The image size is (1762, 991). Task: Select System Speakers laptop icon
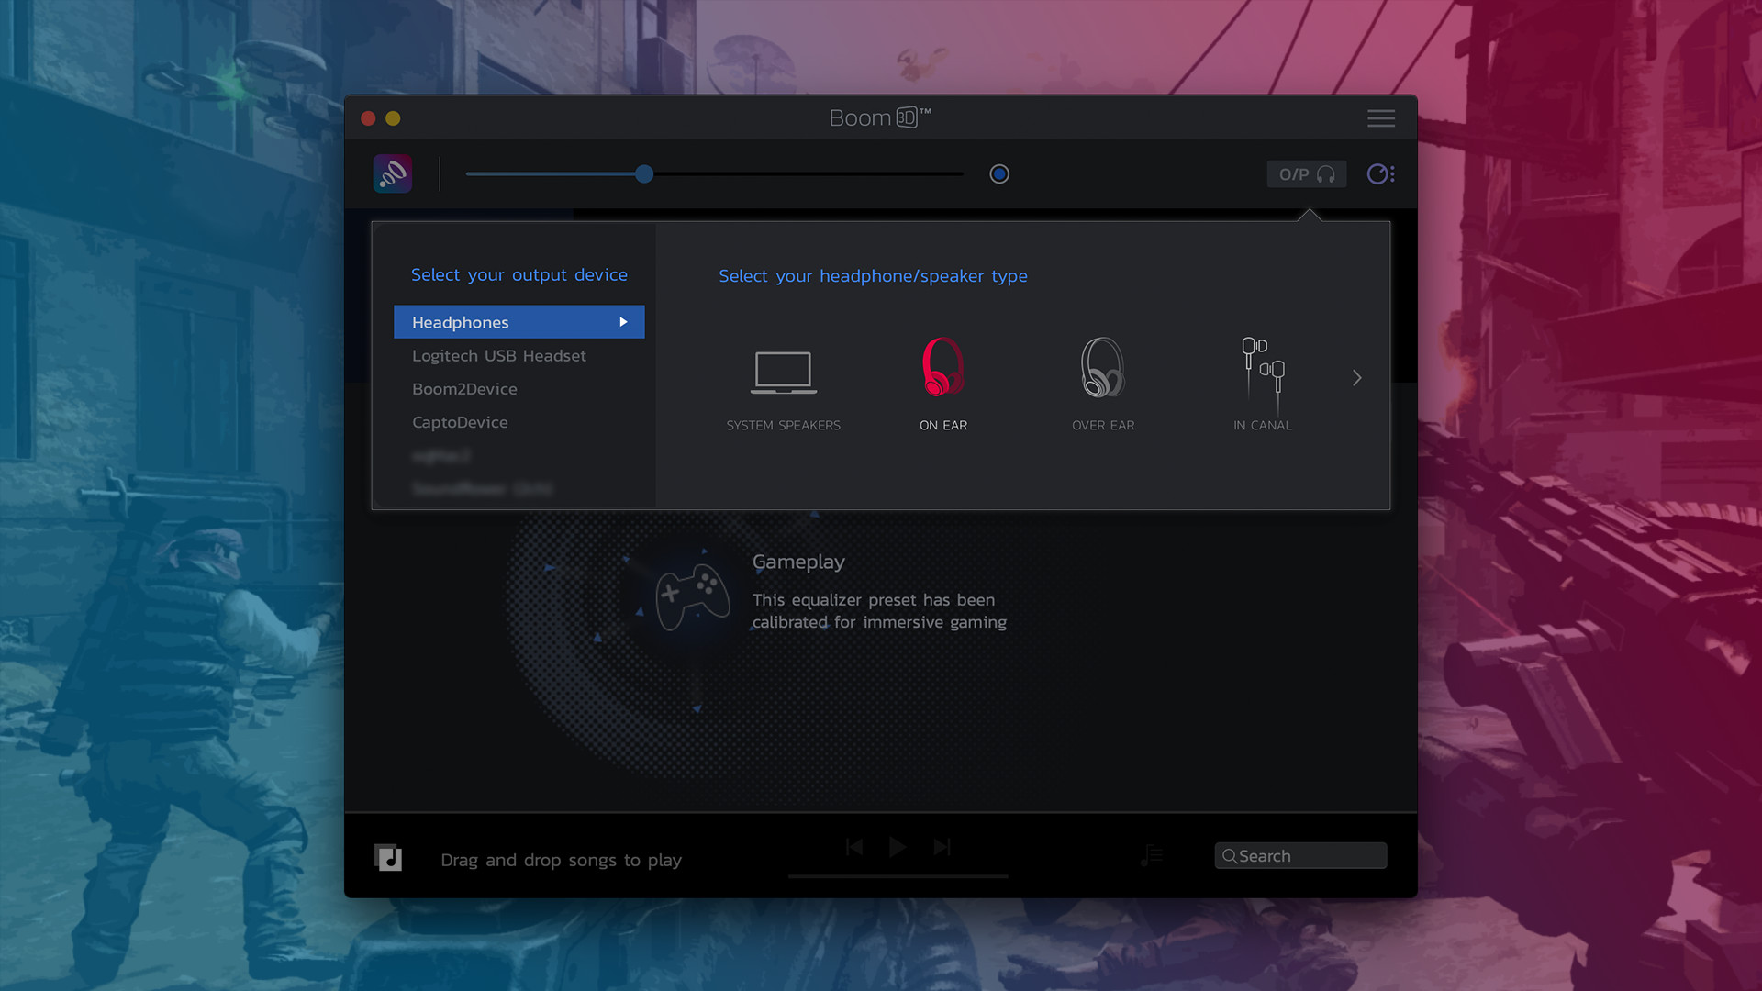[x=783, y=372]
